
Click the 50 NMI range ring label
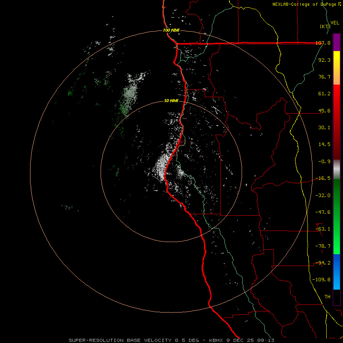171,101
